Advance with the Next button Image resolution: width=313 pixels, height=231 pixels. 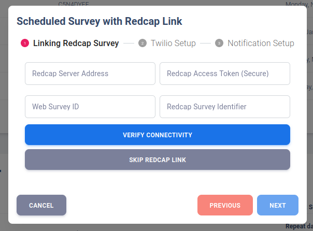(278, 205)
